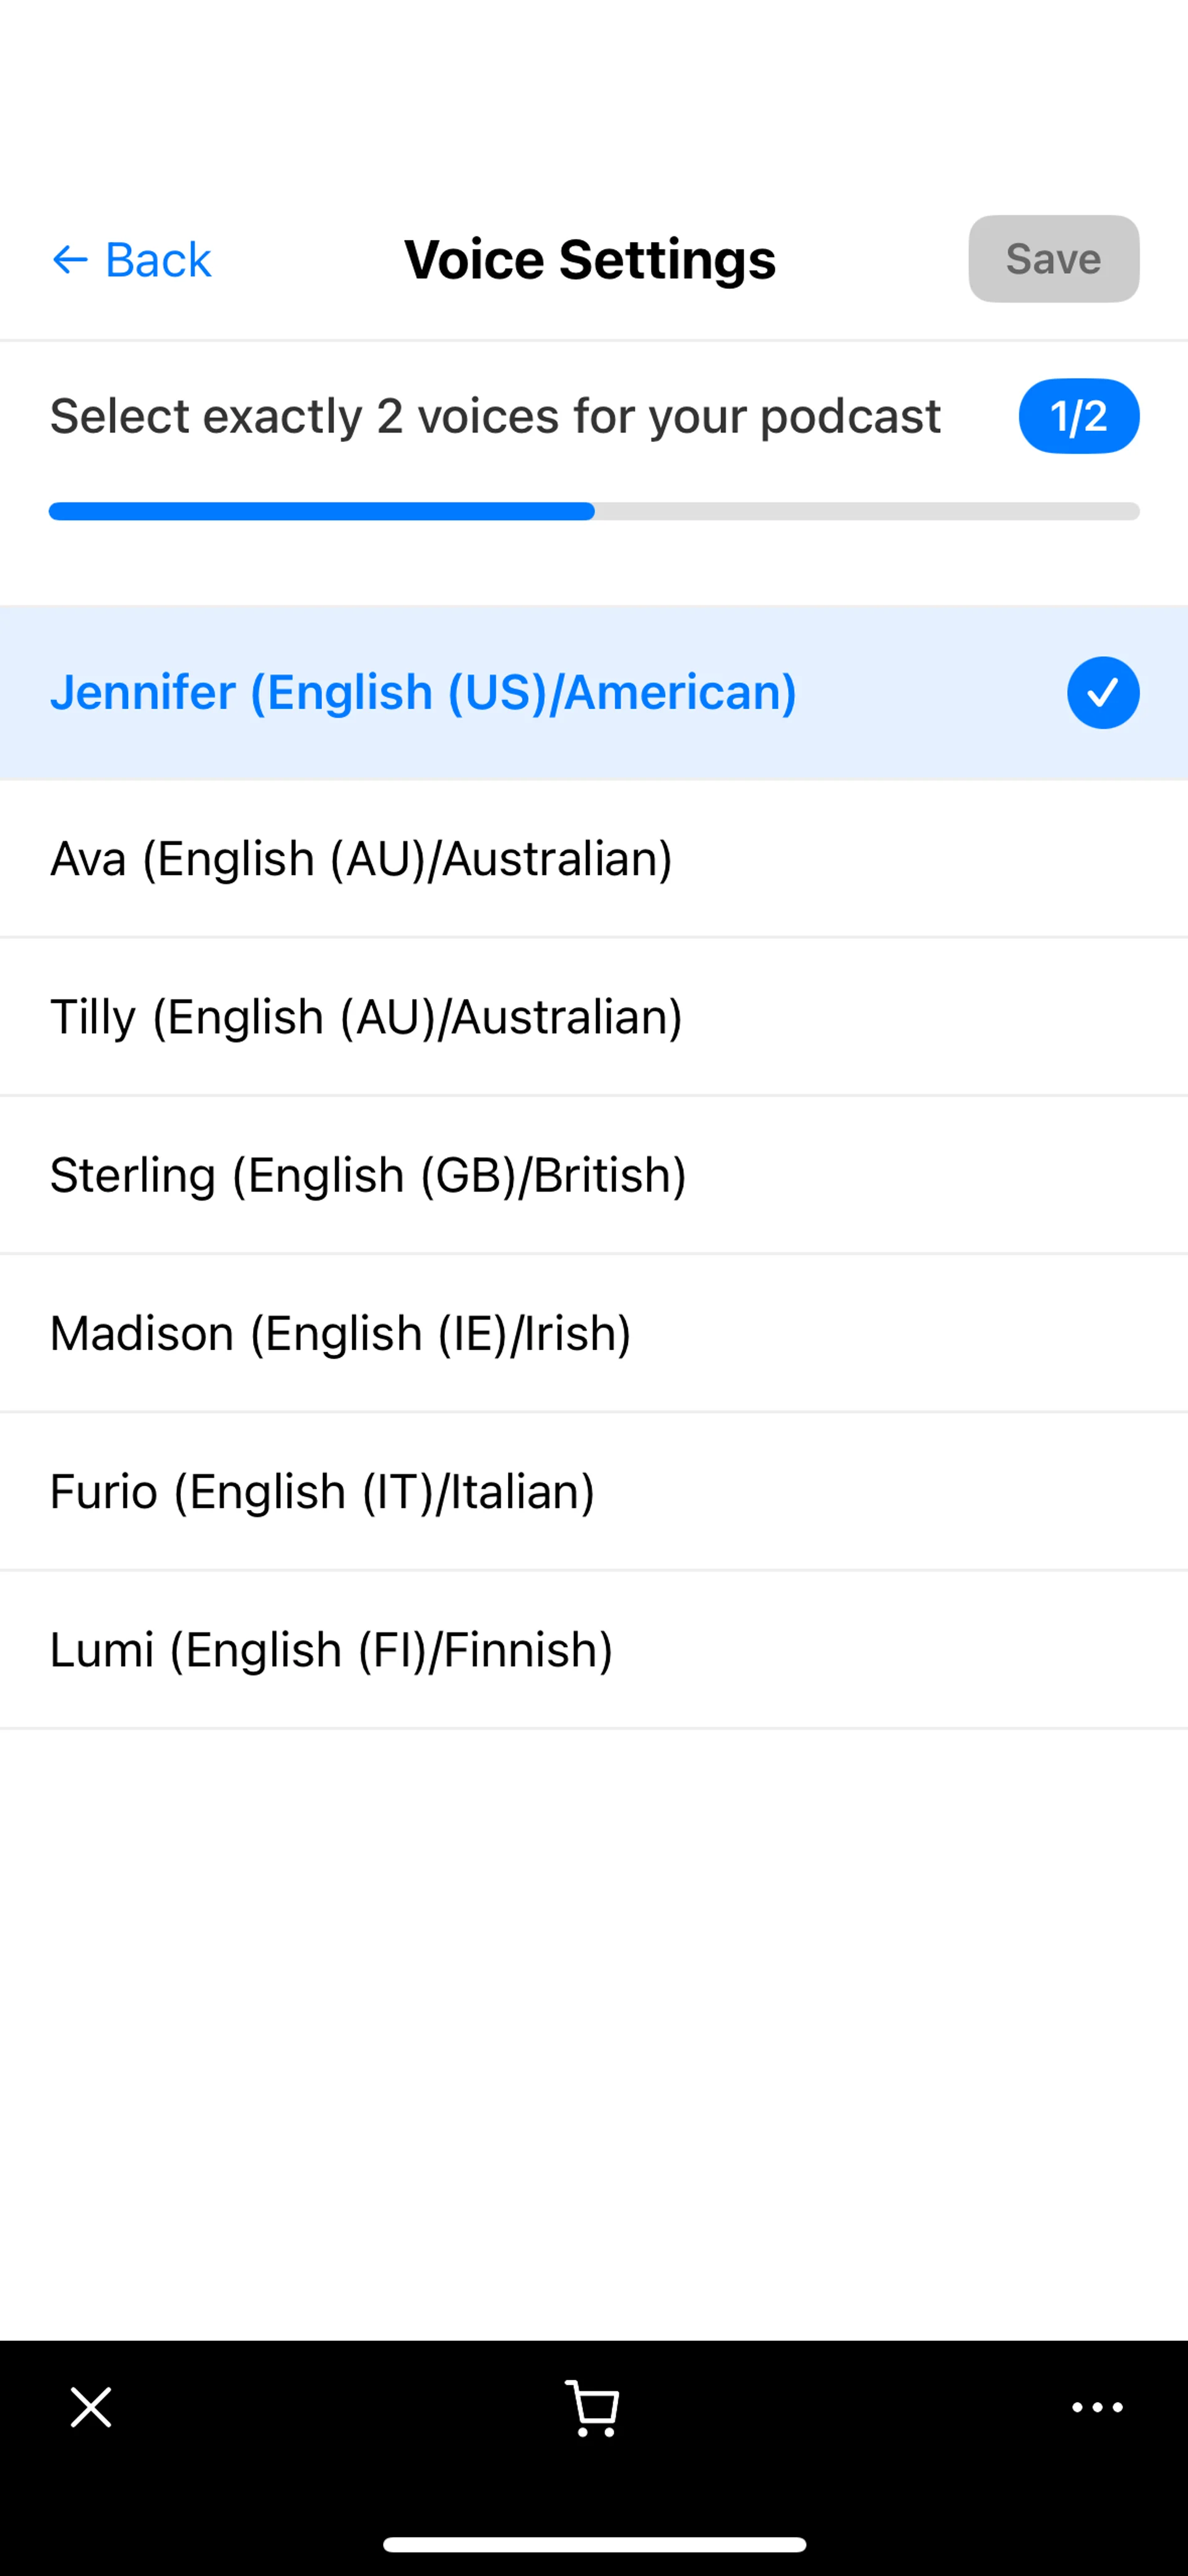1188x2576 pixels.
Task: Close the view with the X icon
Action: (91, 2407)
